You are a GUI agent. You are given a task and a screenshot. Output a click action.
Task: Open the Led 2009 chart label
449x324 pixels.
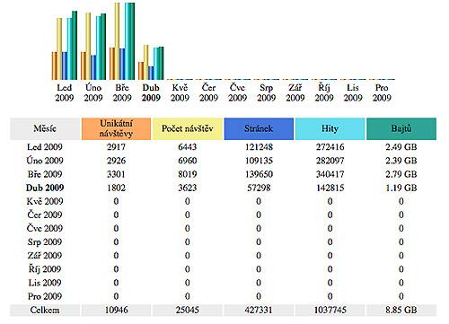click(x=65, y=92)
